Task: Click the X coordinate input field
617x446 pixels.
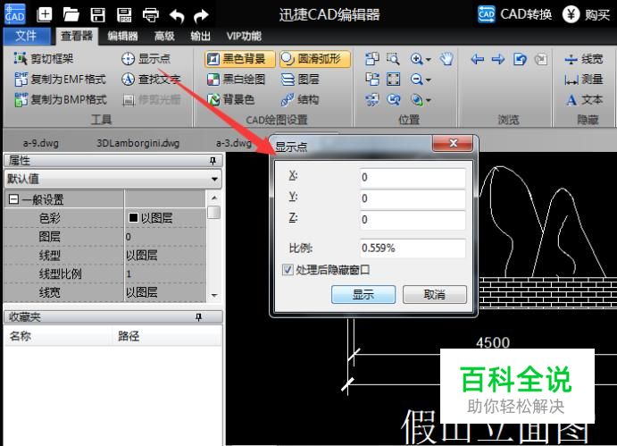Action: pos(413,177)
